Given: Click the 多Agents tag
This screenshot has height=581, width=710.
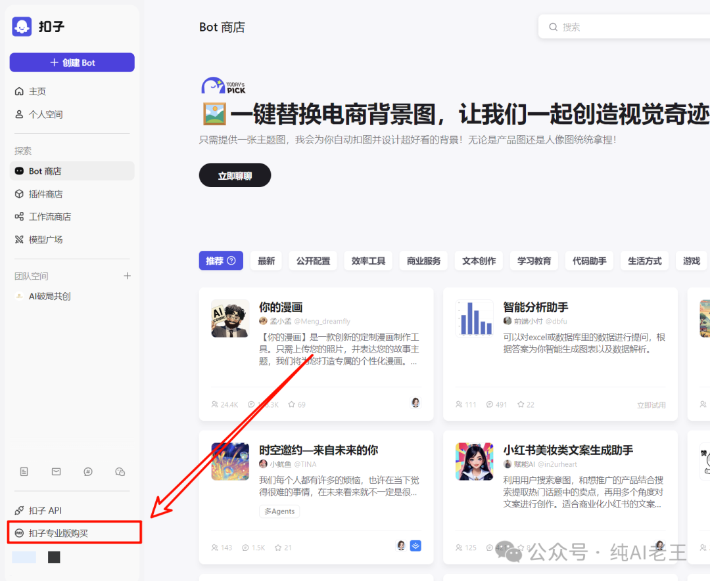Looking at the screenshot, I should coord(279,511).
